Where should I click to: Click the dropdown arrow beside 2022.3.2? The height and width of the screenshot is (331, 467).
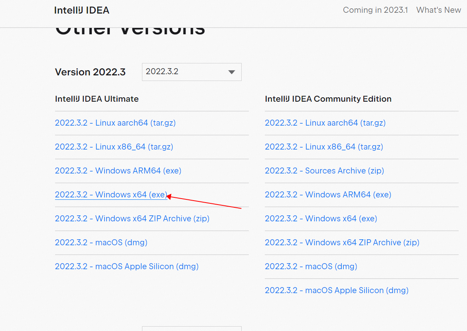click(232, 72)
